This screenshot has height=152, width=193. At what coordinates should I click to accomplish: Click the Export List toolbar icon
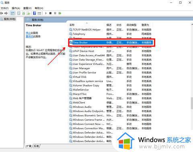pos(28,13)
